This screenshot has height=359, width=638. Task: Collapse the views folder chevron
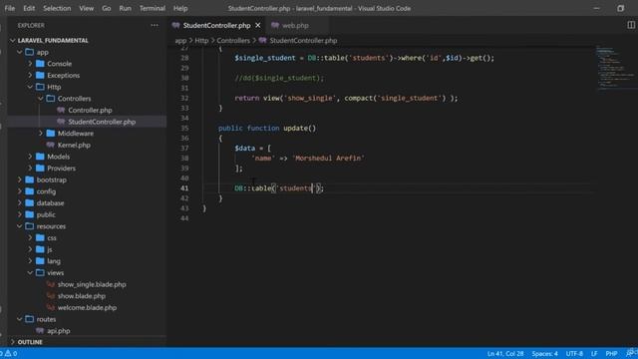click(30, 272)
